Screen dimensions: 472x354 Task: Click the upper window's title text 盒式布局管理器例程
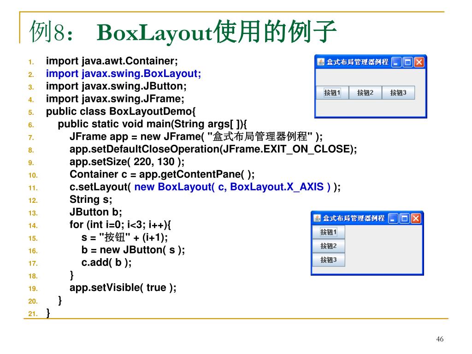(x=357, y=62)
